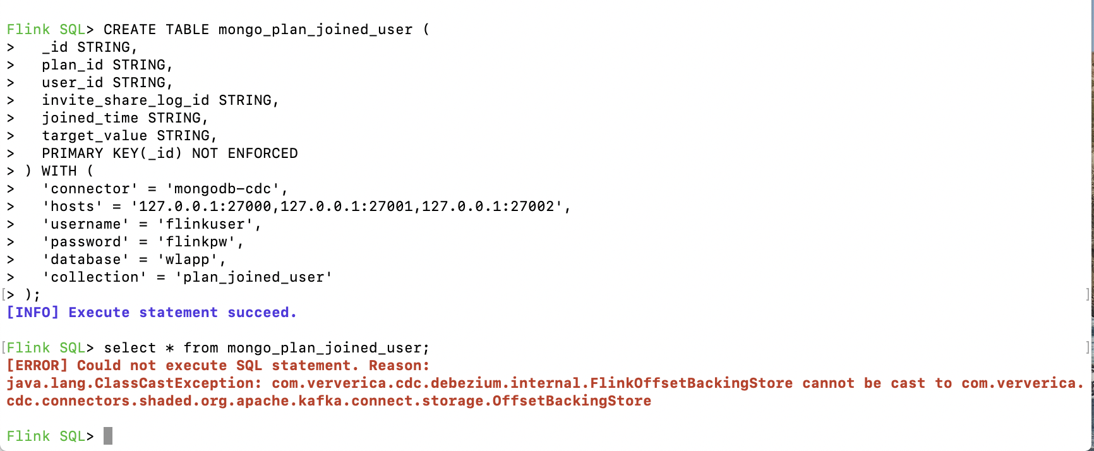Click the 'collection' = 'plan_joined_user' line

187,277
